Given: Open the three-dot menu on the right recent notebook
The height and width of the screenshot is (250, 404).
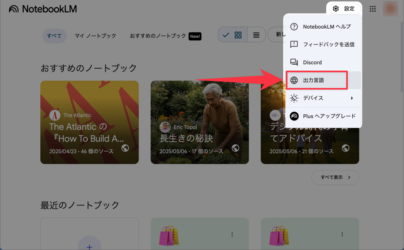Looking at the screenshot, I should pos(342,234).
